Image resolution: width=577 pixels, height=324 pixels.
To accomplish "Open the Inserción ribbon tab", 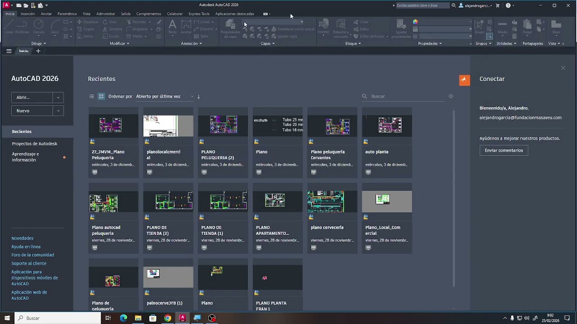I will [x=27, y=14].
